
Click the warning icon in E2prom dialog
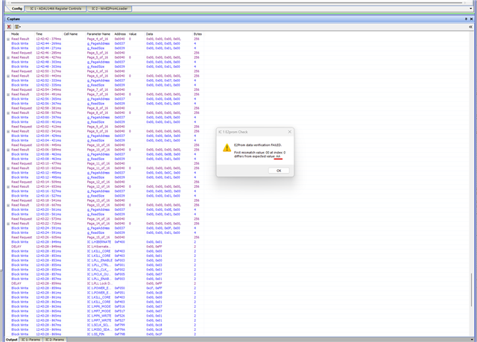(x=227, y=148)
